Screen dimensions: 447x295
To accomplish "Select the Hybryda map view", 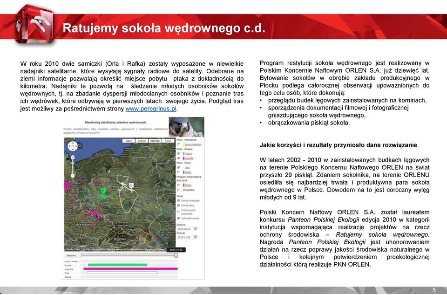I will point(155,141).
